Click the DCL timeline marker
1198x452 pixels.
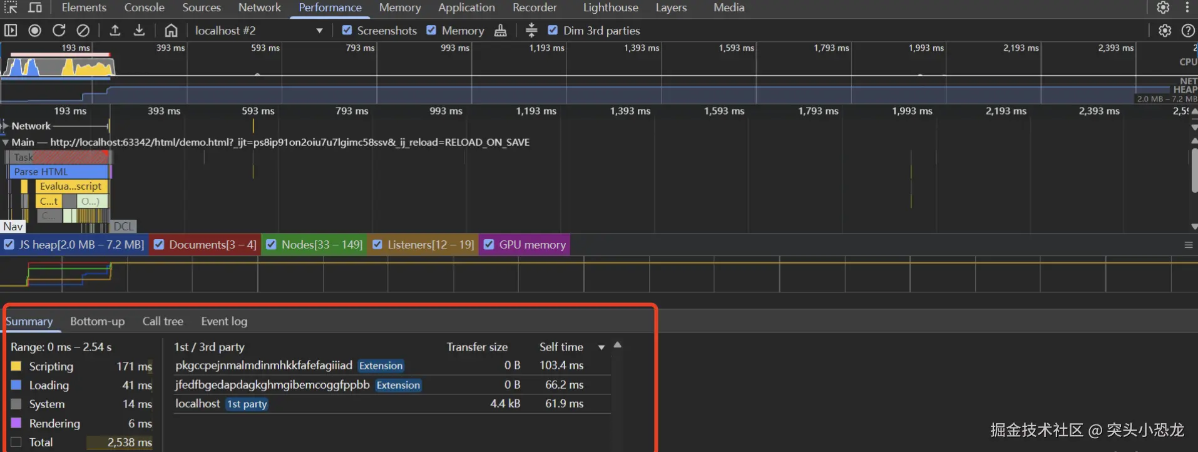tap(124, 227)
